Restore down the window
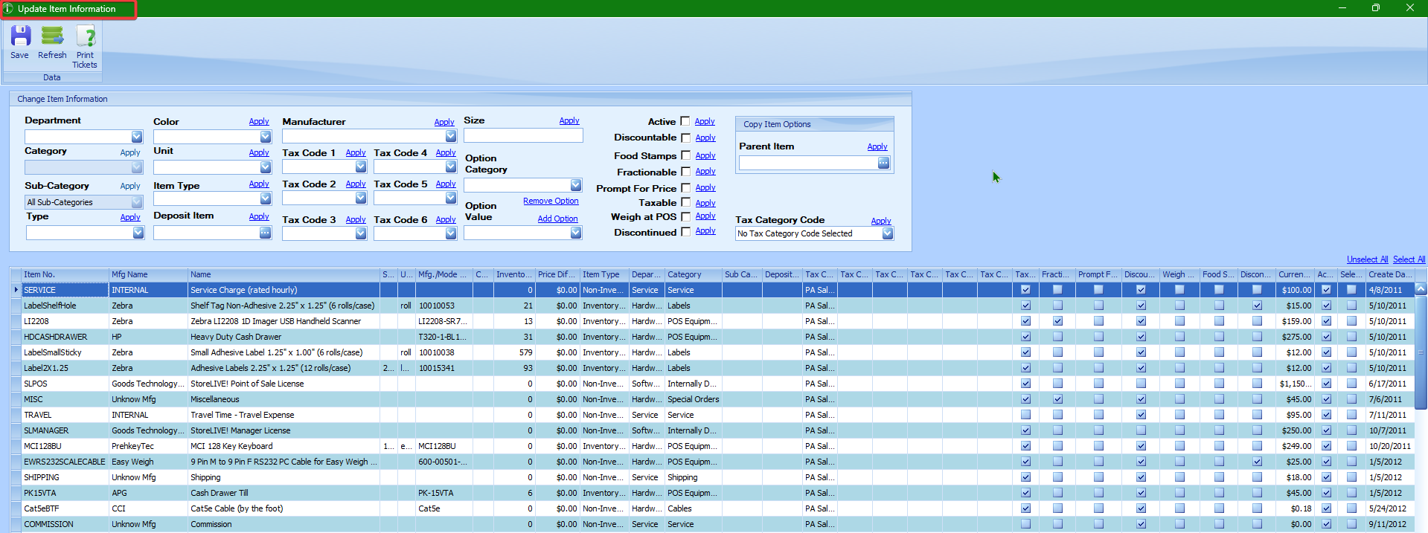The height and width of the screenshot is (533, 1428). [x=1375, y=8]
